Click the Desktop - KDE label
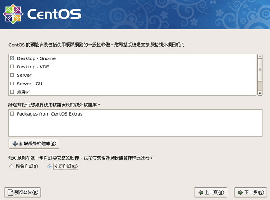Viewport: 270px width, 200px height. (33, 67)
